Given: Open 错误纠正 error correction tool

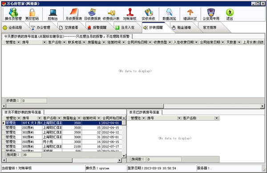Looking at the screenshot, I should (x=190, y=14).
